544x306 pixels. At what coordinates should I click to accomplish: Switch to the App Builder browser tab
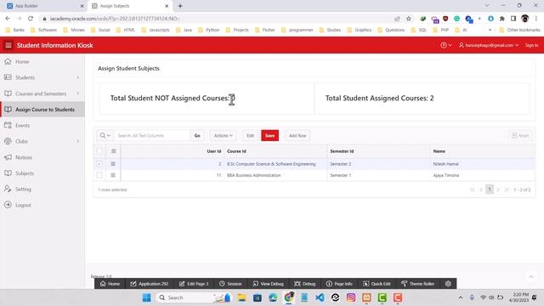[x=45, y=6]
